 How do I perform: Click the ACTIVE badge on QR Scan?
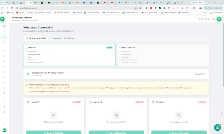110,48
